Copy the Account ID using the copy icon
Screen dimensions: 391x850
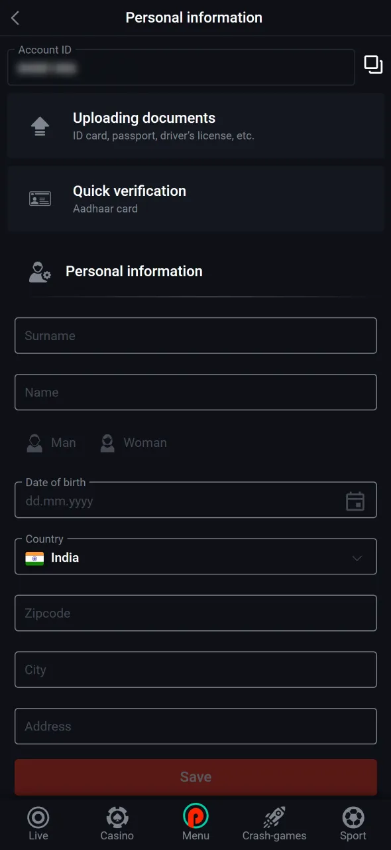pos(372,64)
